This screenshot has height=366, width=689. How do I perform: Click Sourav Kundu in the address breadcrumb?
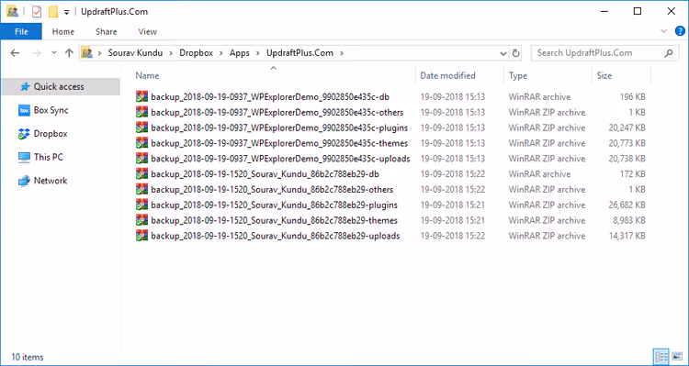pos(135,53)
